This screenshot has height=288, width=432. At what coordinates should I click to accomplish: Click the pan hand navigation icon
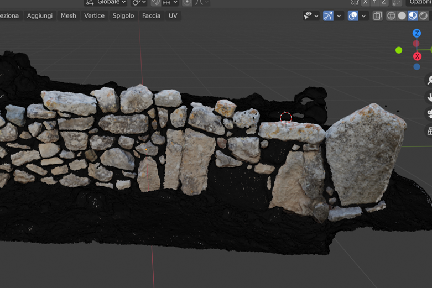pos(429,97)
